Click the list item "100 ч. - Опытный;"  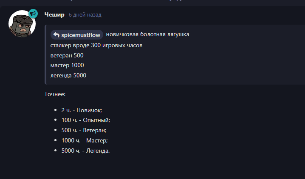click(85, 120)
